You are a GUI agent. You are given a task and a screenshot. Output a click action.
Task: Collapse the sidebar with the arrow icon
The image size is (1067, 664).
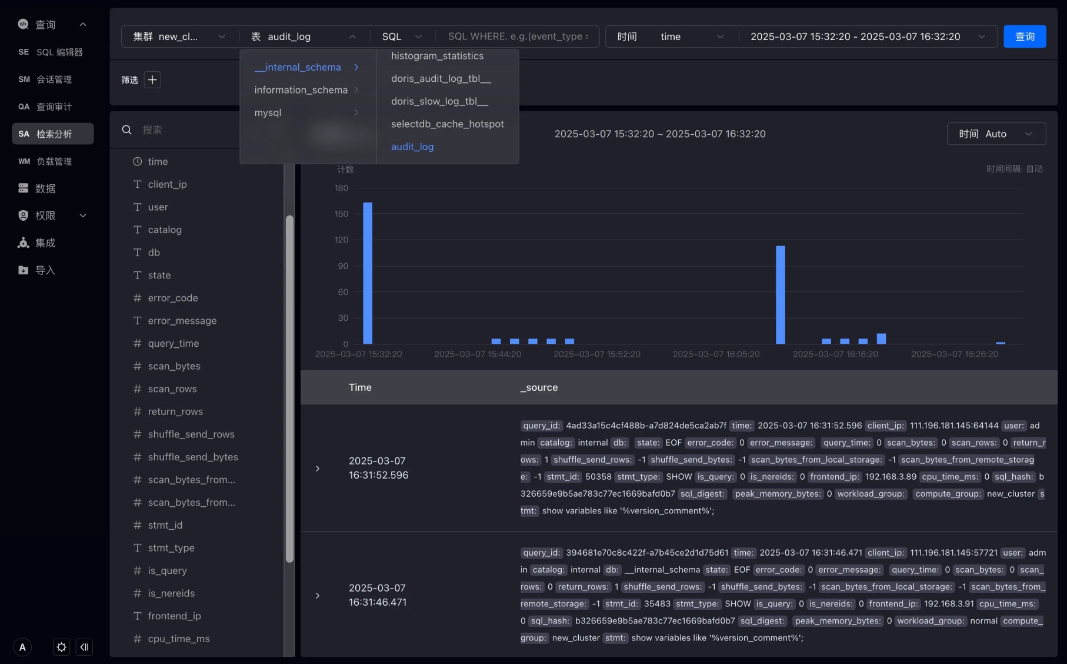pyautogui.click(x=84, y=648)
